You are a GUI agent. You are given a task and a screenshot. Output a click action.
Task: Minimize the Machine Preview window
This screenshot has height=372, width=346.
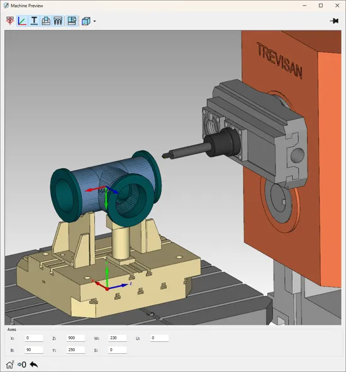click(x=304, y=6)
